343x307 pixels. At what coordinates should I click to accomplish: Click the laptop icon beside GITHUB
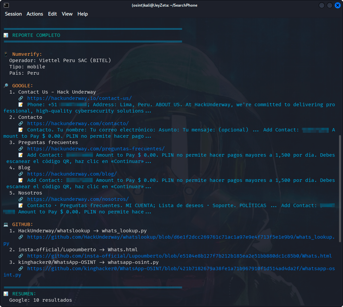click(6, 224)
